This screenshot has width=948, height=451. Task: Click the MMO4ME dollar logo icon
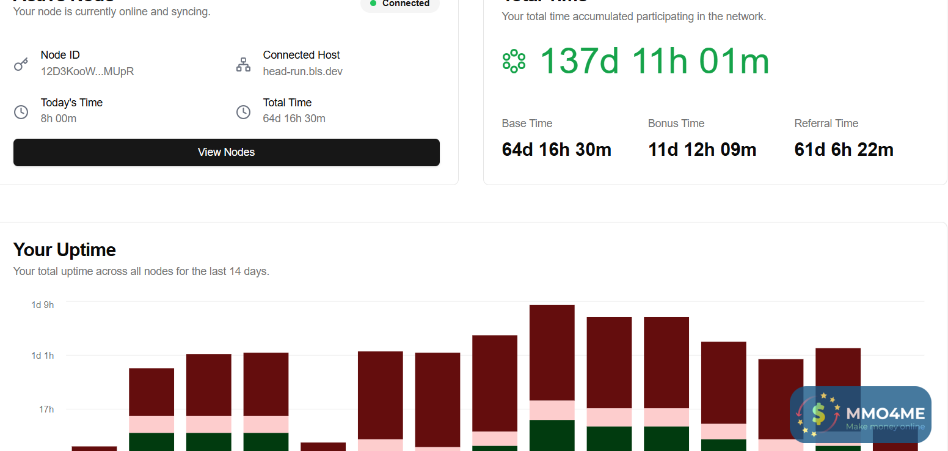click(x=819, y=414)
